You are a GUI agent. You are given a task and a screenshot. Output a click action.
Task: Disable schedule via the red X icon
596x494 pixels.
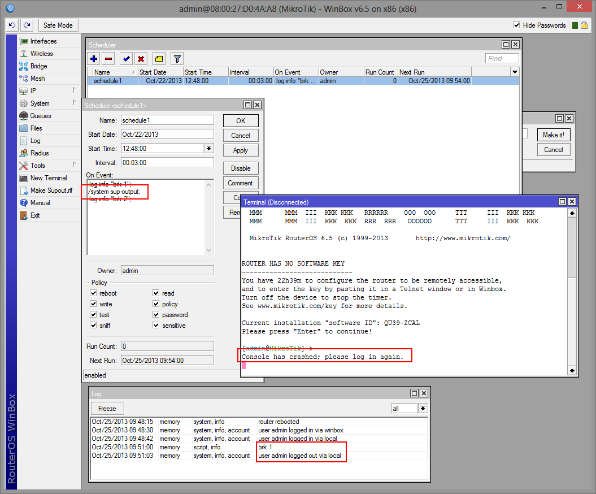pos(141,58)
